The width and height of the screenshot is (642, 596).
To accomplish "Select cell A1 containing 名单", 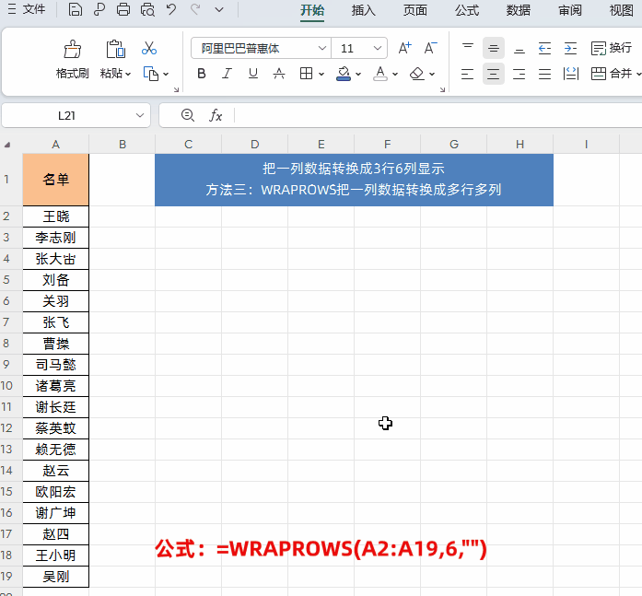I will click(56, 180).
